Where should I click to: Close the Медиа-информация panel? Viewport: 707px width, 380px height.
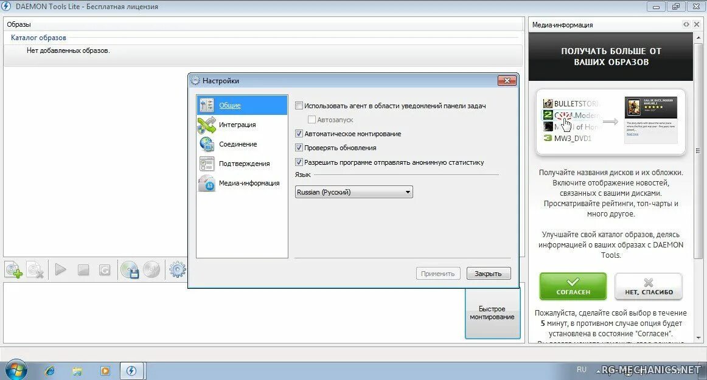tap(697, 24)
